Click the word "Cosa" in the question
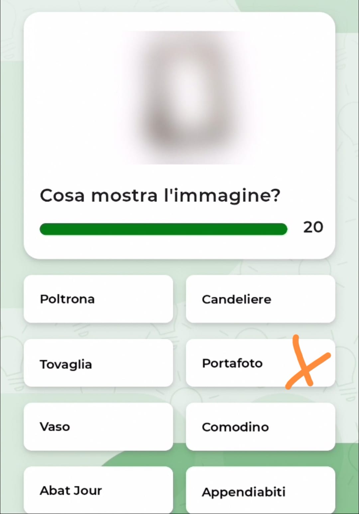The image size is (359, 514). click(x=62, y=195)
